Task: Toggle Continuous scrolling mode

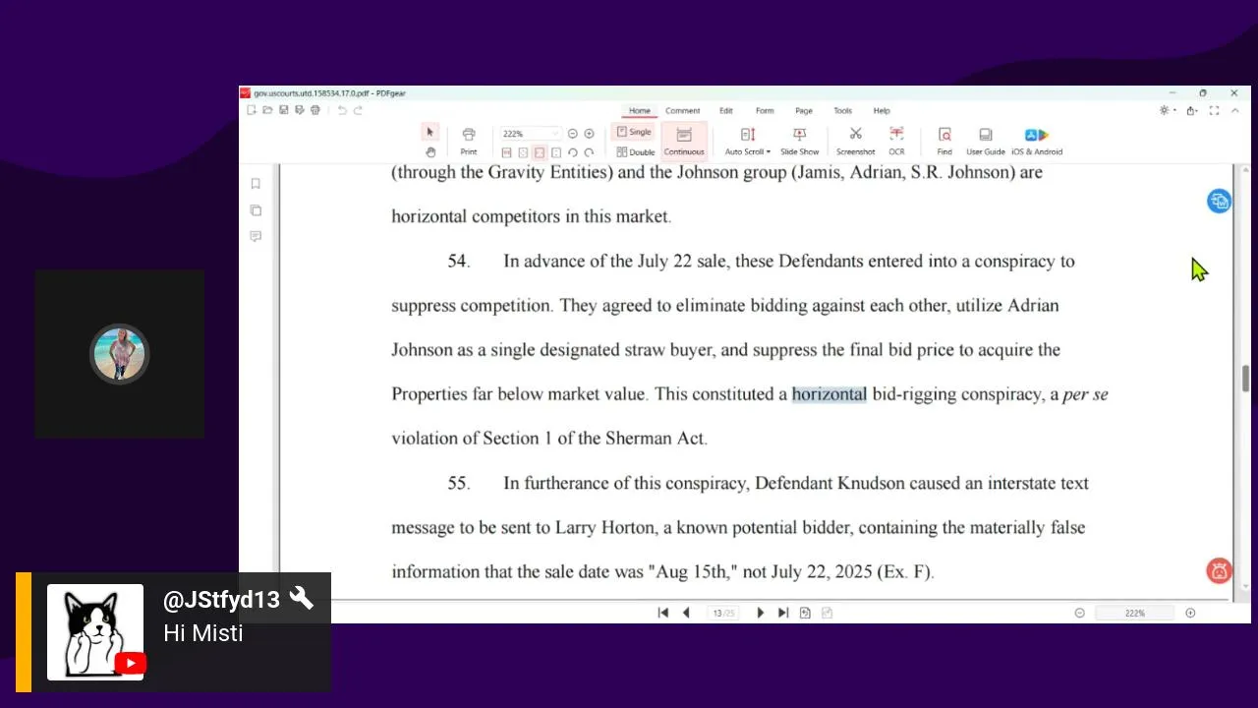Action: 684,140
